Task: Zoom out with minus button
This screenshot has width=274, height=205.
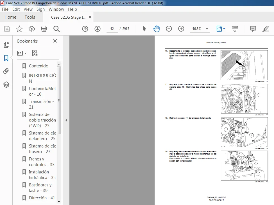Action: [169, 28]
